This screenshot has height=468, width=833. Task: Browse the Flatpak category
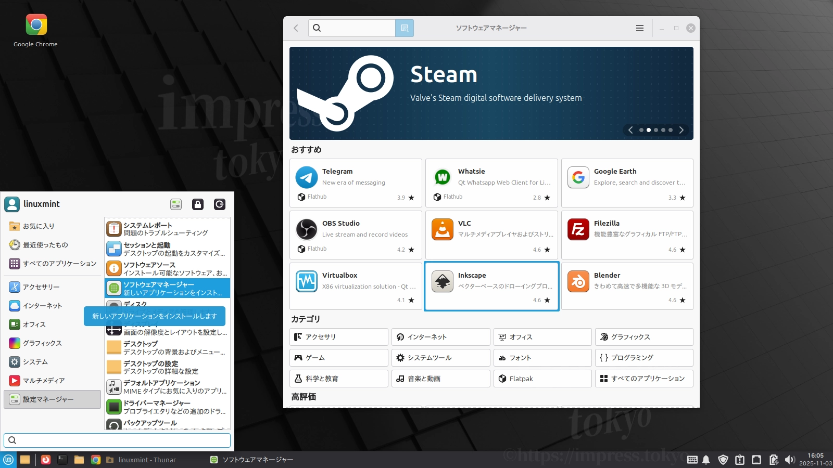542,379
